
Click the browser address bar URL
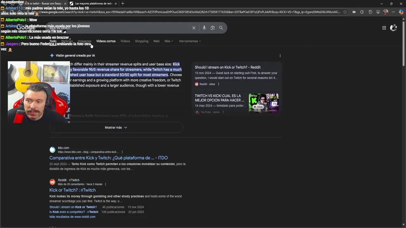(186, 12)
